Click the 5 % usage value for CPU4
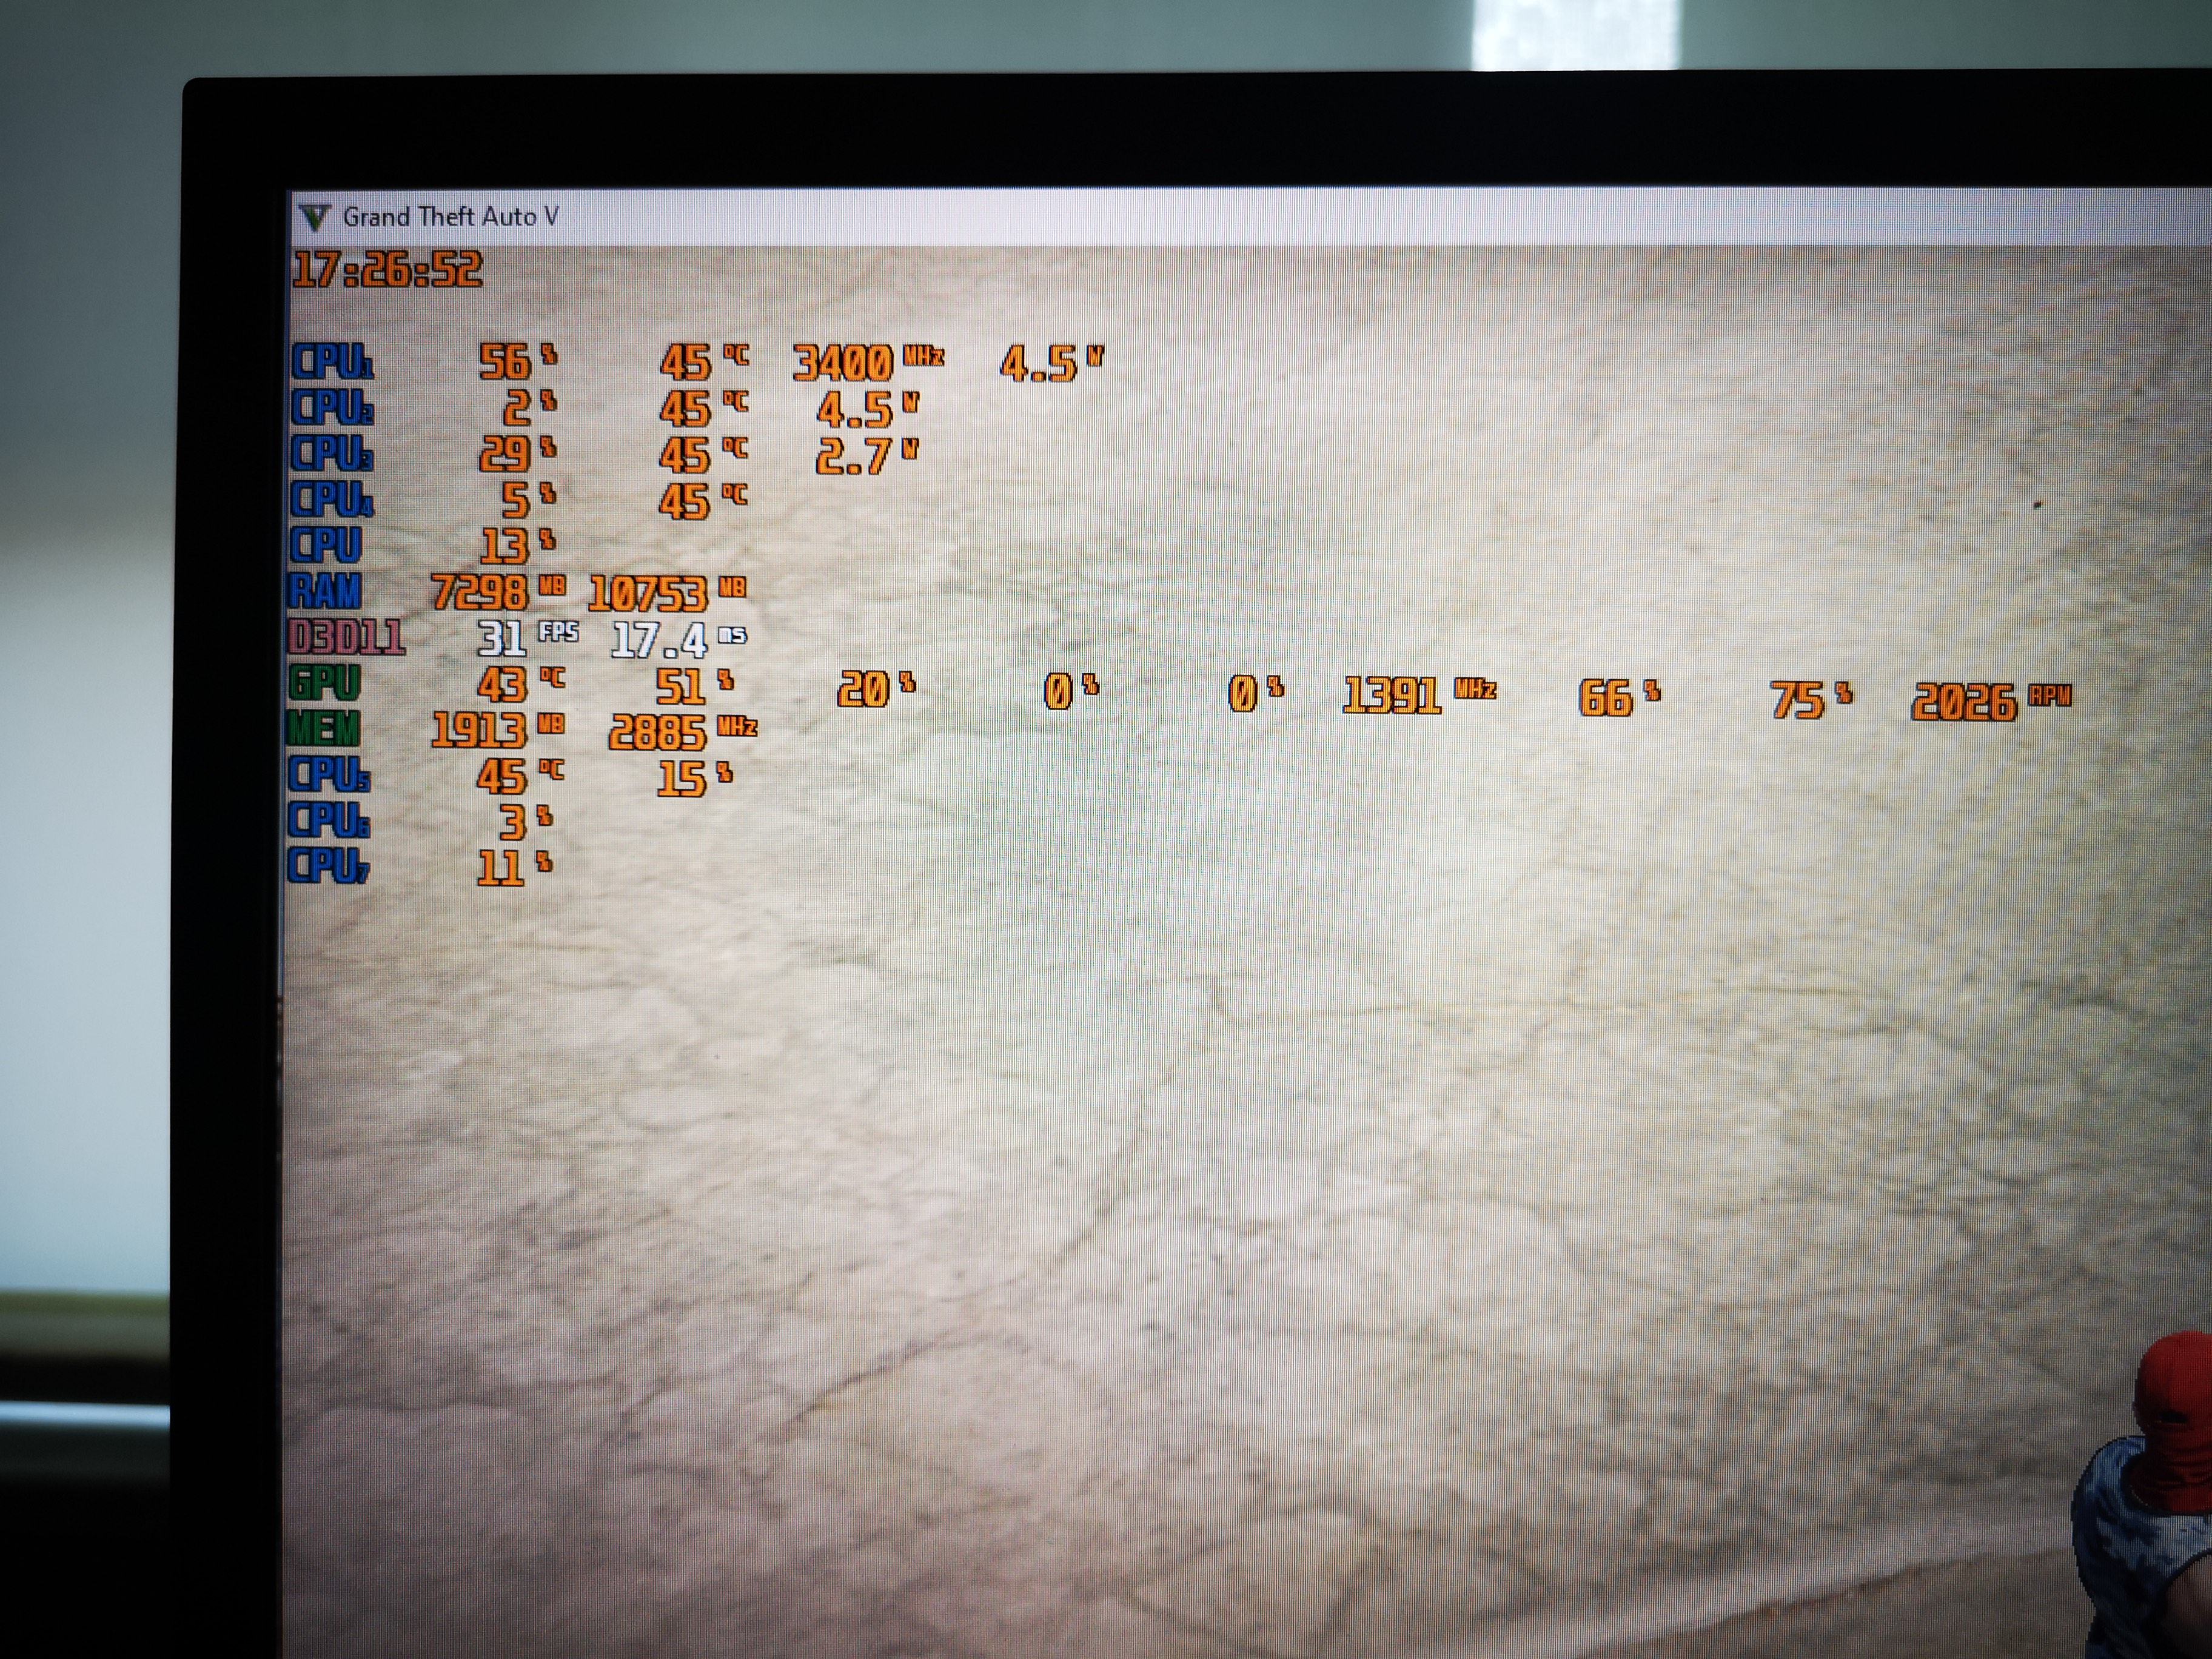The image size is (2212, 1659). [529, 501]
